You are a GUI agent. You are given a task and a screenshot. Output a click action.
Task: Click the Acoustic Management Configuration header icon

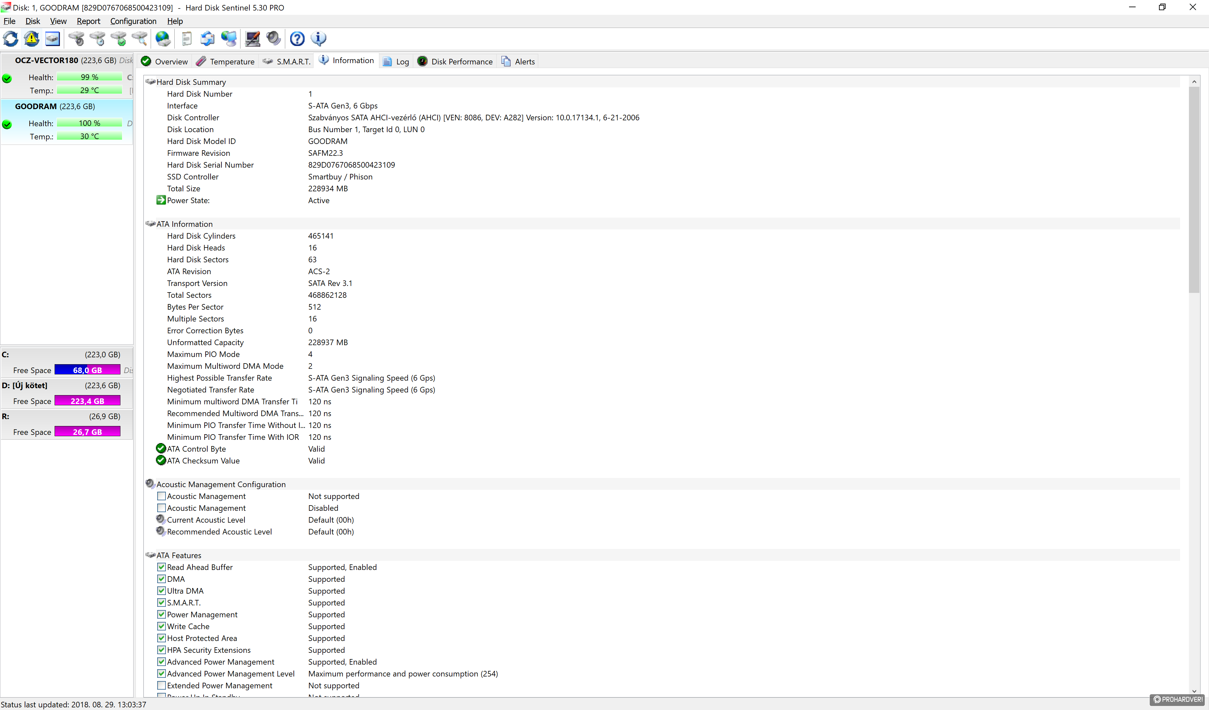click(150, 484)
